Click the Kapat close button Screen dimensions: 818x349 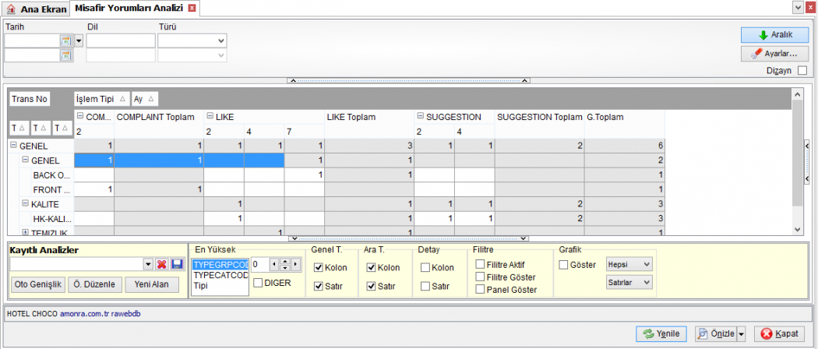click(779, 334)
